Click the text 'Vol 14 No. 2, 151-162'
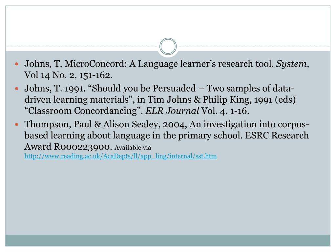Screen dimensions: 336x252 point(68,75)
